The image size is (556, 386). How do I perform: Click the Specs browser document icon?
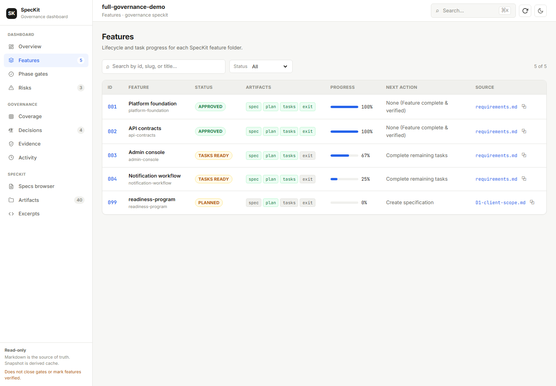[11, 186]
